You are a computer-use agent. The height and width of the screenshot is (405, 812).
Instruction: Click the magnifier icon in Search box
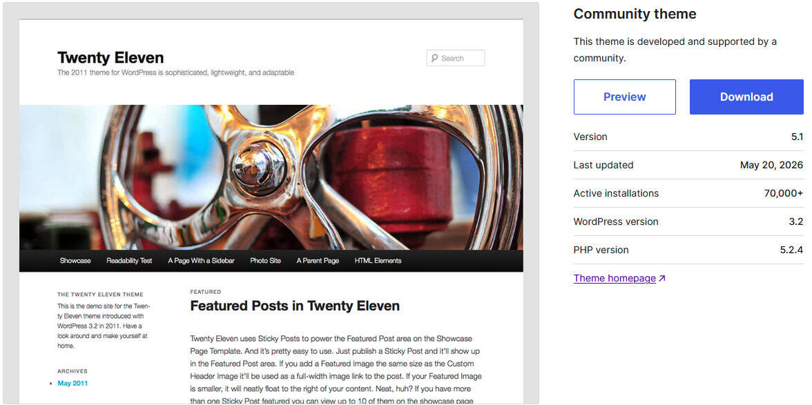pyautogui.click(x=434, y=58)
